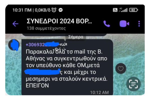Open the Messenger notification icon in status bar
Viewport: 150px width, 100px height.
point(61,10)
